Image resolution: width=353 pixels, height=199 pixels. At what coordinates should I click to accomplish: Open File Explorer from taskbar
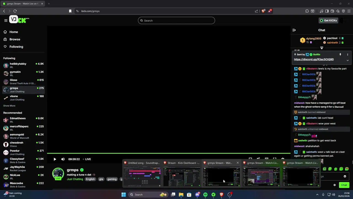click(181, 195)
